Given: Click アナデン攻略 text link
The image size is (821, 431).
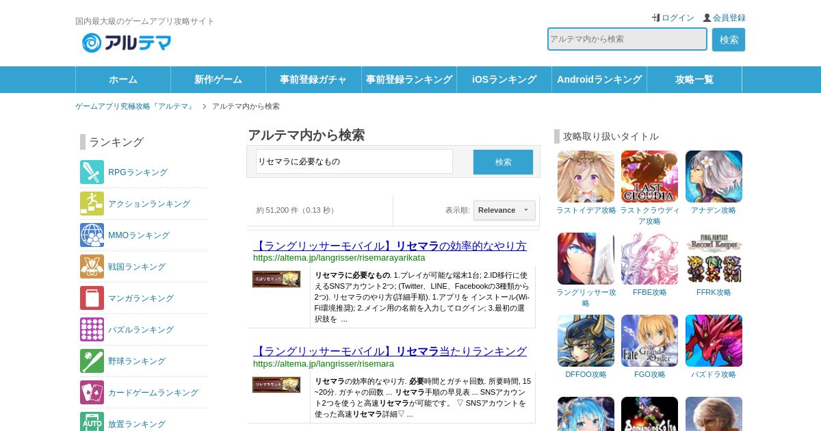Looking at the screenshot, I should (x=714, y=210).
